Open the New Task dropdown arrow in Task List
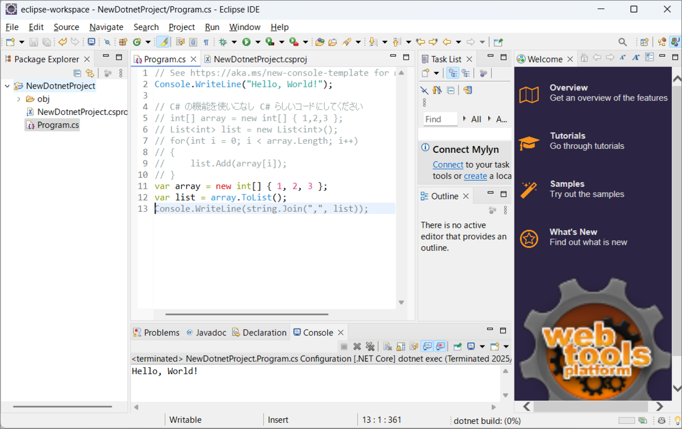Screen dimensions: 682x429 [436, 73]
